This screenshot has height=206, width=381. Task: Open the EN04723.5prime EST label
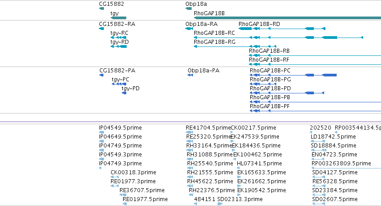pyautogui.click(x=334, y=155)
